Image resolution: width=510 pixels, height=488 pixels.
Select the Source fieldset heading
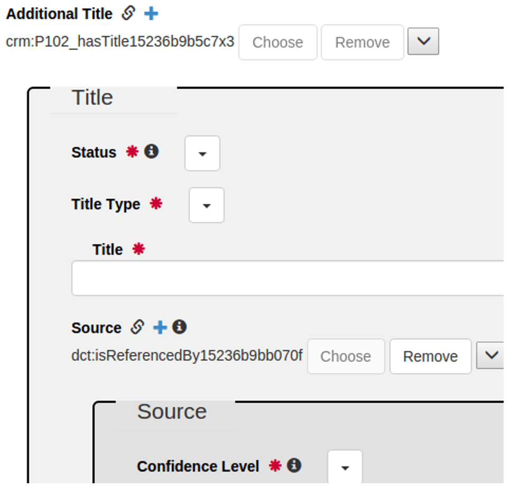tap(172, 411)
